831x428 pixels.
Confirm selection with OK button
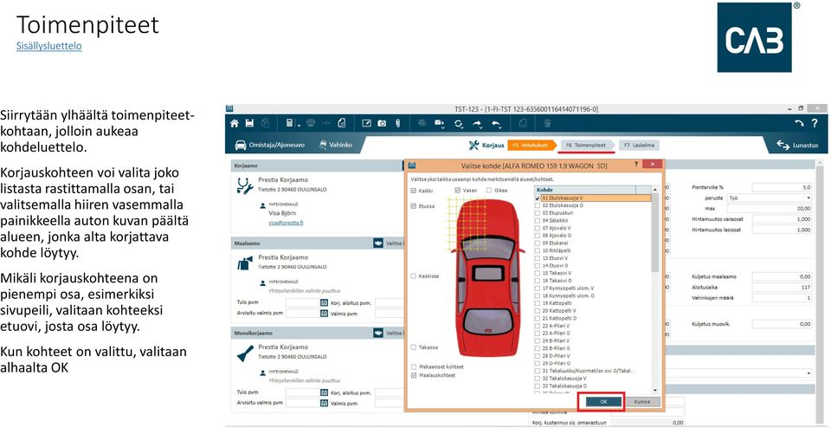point(603,401)
